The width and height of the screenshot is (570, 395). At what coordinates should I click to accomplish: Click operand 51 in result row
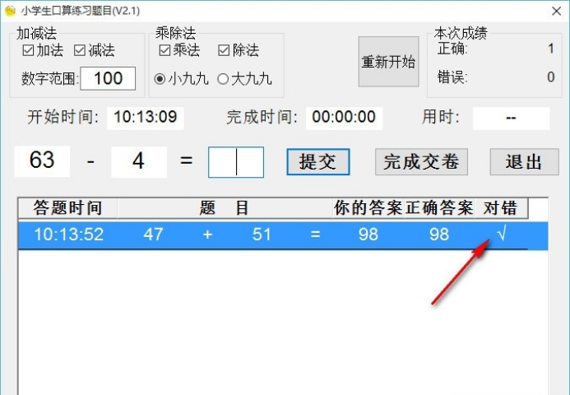click(262, 235)
